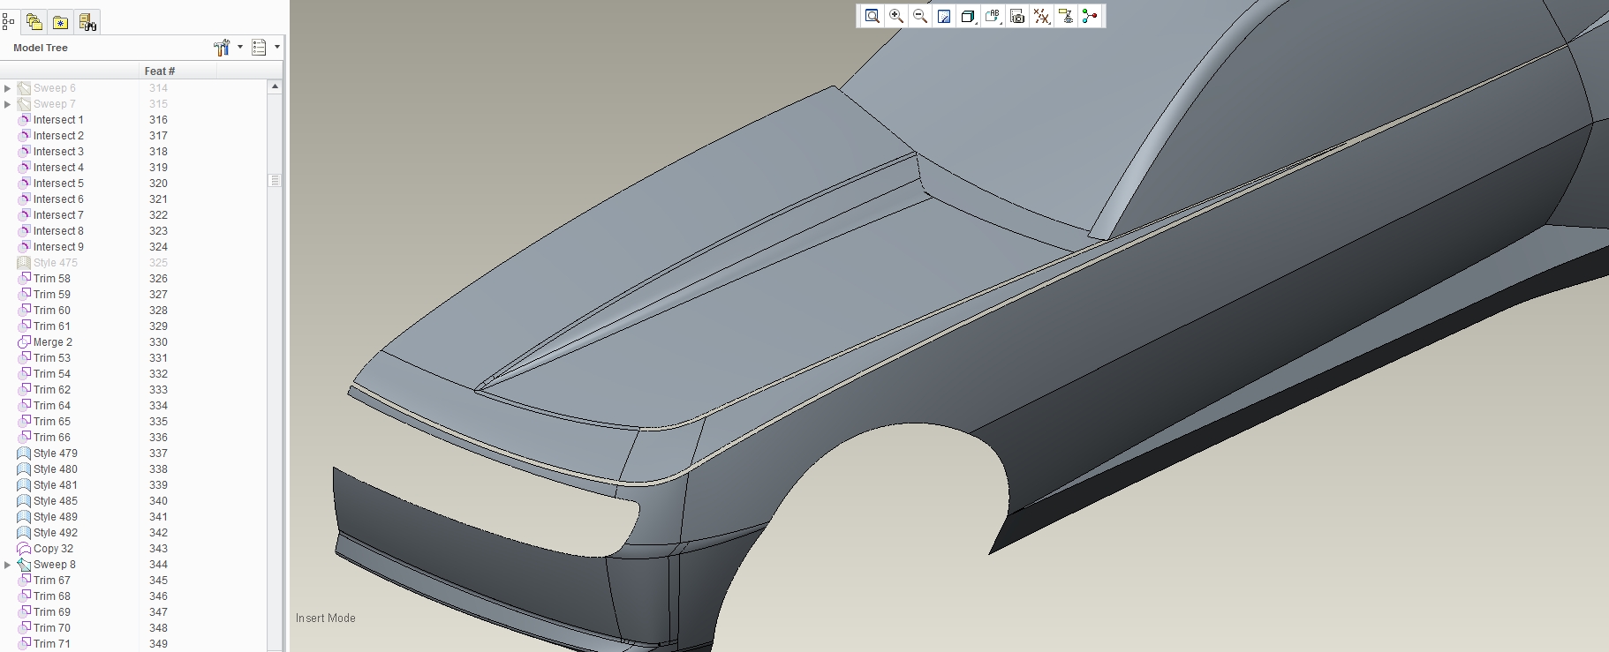Select Trim 54 in model tree
Image resolution: width=1609 pixels, height=652 pixels.
pos(52,374)
